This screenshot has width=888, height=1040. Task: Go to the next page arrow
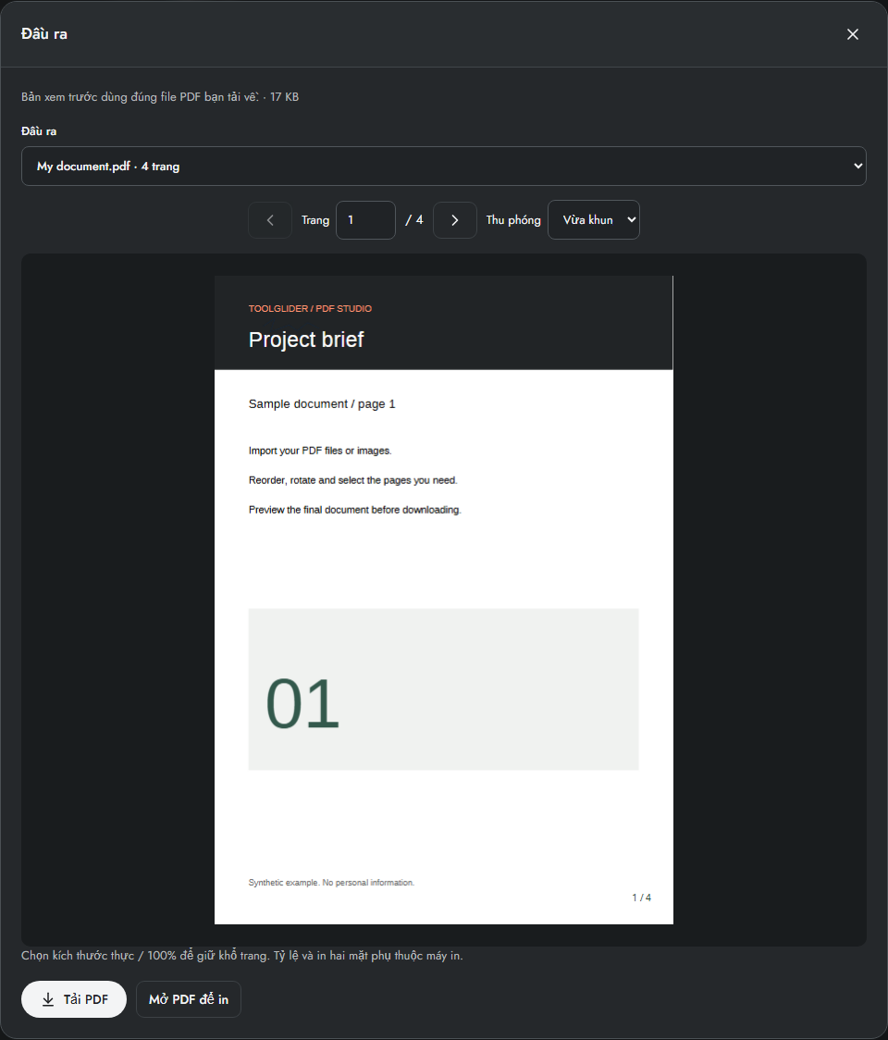pos(455,220)
